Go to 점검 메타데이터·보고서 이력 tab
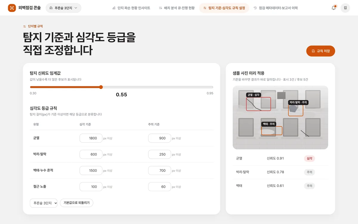358x224 pixels. [x=275, y=8]
